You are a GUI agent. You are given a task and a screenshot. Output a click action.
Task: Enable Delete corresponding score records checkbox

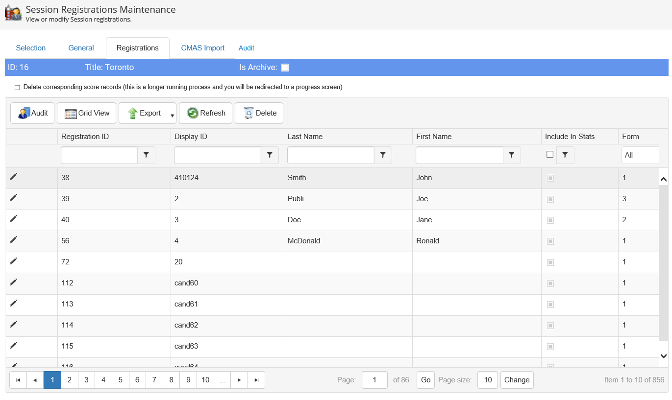point(18,88)
